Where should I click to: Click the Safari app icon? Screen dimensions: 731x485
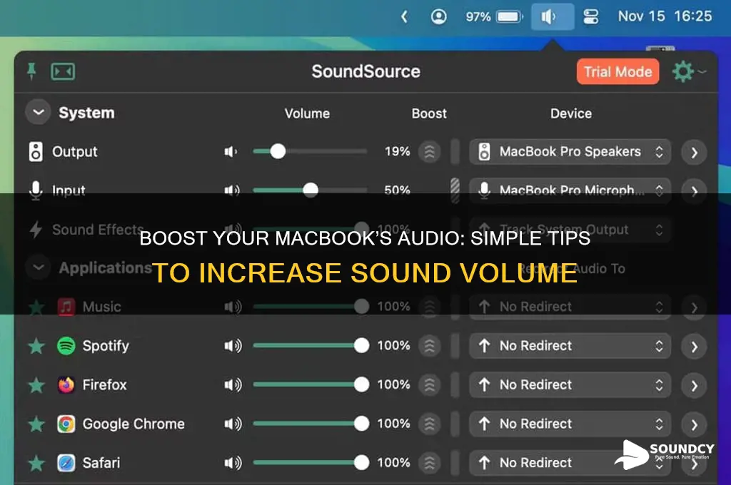coord(66,463)
